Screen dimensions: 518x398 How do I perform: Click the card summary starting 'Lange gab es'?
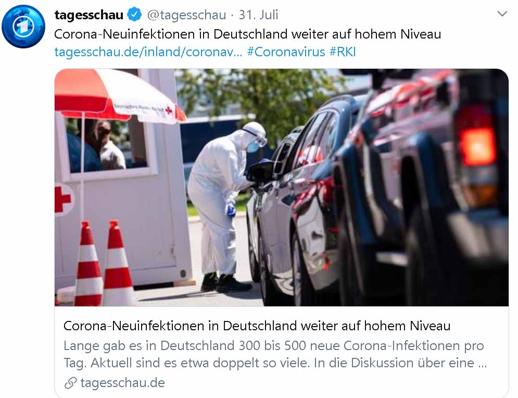coord(275,354)
